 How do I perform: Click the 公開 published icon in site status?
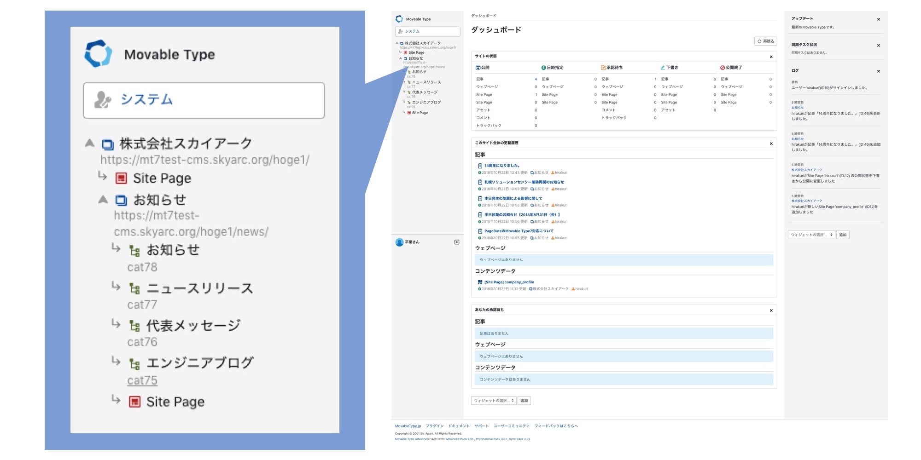pyautogui.click(x=478, y=68)
